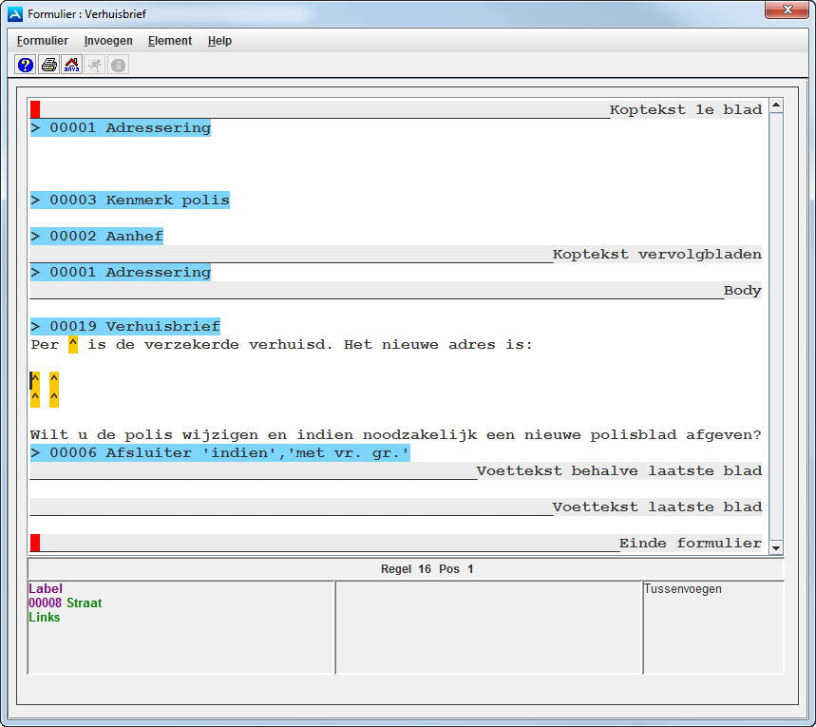This screenshot has width=816, height=727.
Task: Select element 00001 Adressering under Koptekst 1e blad
Action: point(121,127)
